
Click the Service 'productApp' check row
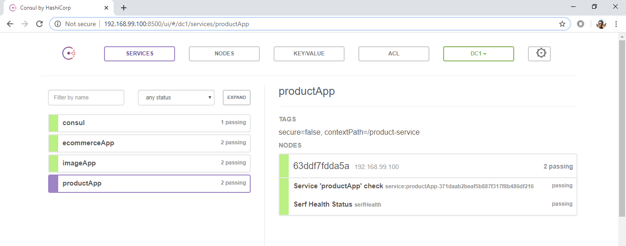(x=428, y=186)
